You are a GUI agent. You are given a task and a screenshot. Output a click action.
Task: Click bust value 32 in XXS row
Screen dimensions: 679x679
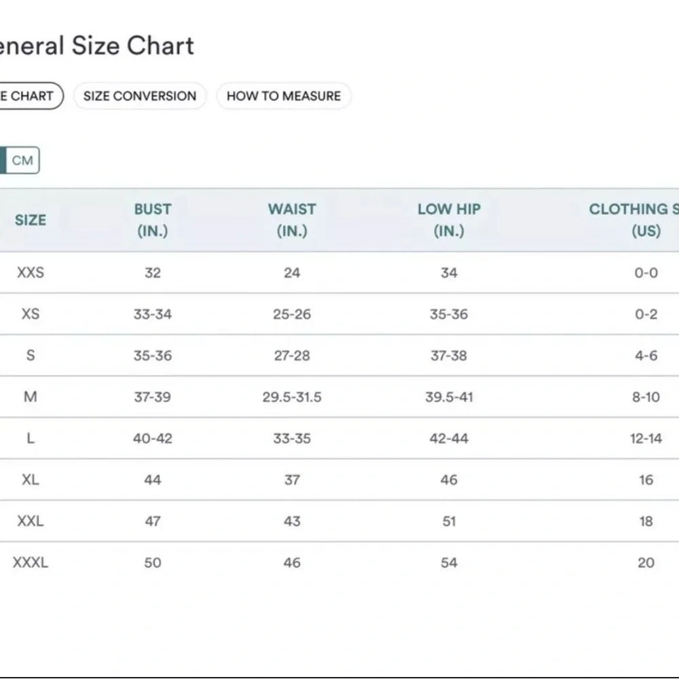pos(152,273)
